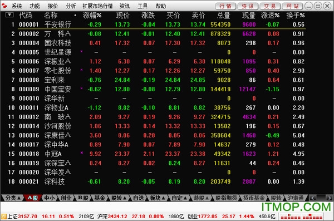
Task: Open the 分析 menu
Action: pyautogui.click(x=71, y=6)
